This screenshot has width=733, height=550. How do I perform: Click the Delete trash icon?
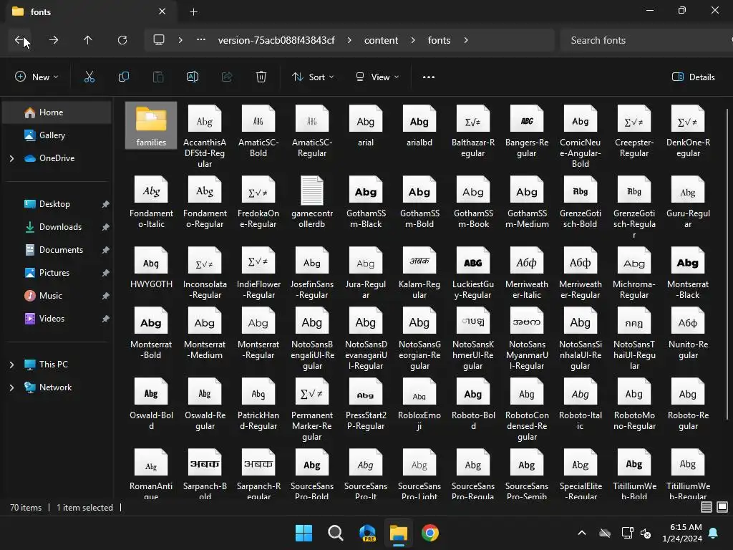[x=261, y=77]
